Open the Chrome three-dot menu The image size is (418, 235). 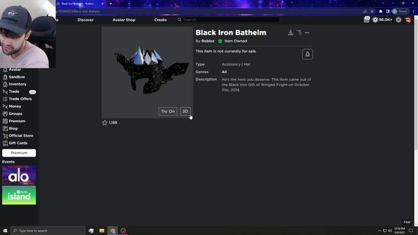413,12
